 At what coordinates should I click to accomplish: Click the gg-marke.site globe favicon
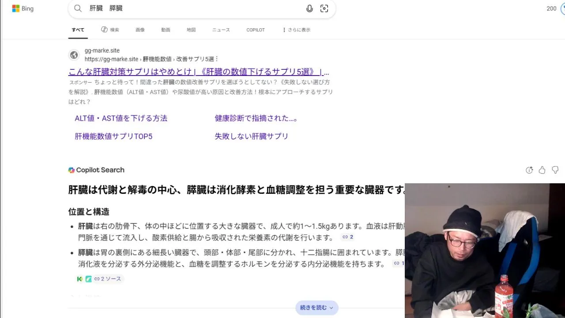(74, 55)
